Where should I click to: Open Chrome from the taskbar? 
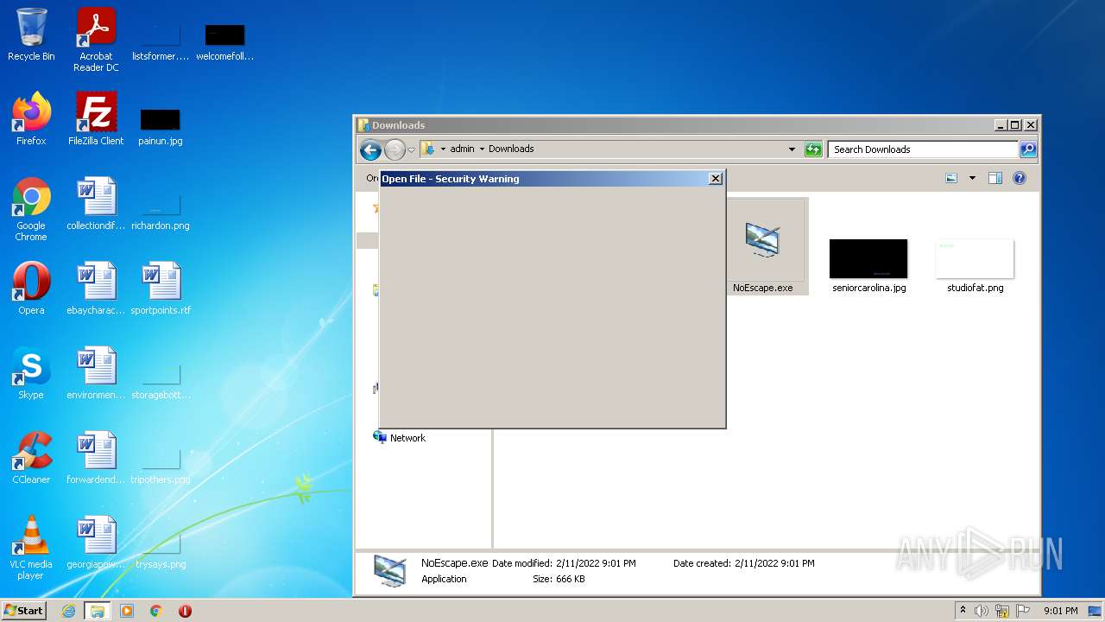pos(156,611)
